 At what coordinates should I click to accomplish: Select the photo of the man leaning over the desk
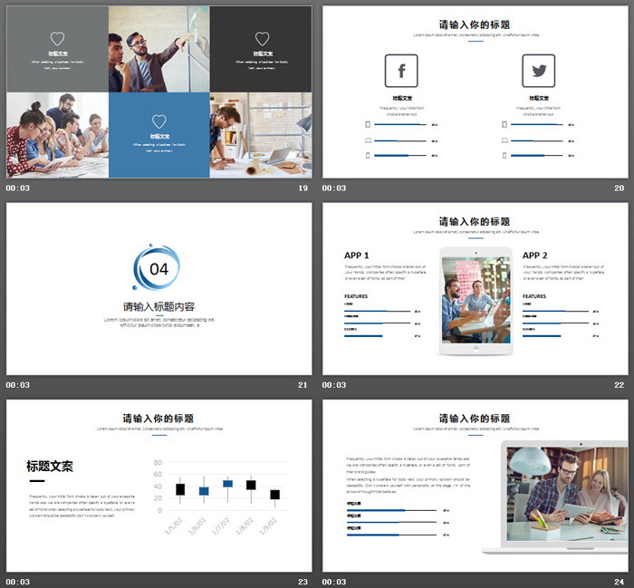pos(261,135)
